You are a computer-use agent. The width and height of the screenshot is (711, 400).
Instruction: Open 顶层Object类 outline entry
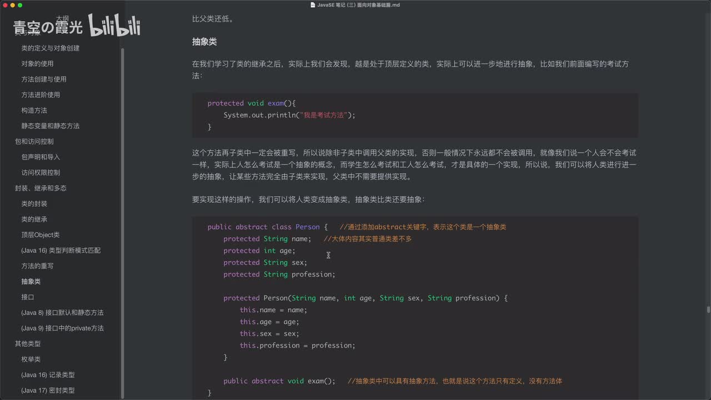click(x=40, y=235)
